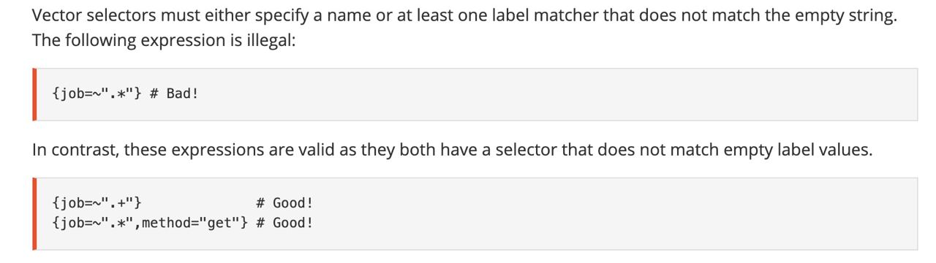Click empty area inside the second code block
This screenshot has width=936, height=263.
point(614,213)
